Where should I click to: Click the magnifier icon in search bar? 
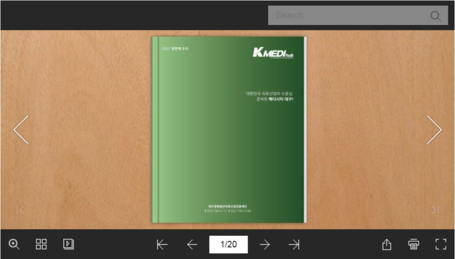tap(435, 16)
